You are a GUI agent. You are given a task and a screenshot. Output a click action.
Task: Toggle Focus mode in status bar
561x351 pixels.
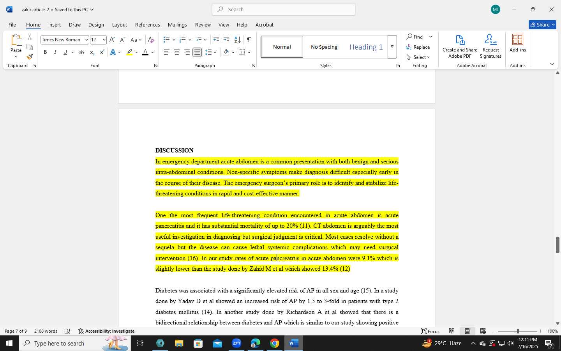click(x=430, y=331)
